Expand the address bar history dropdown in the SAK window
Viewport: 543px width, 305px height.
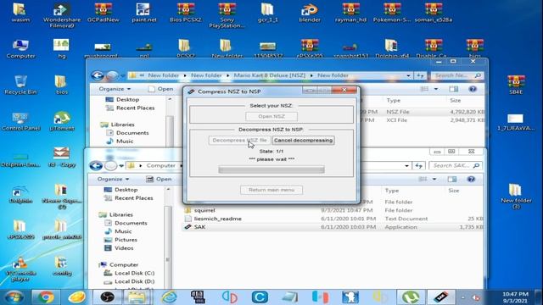[407, 166]
